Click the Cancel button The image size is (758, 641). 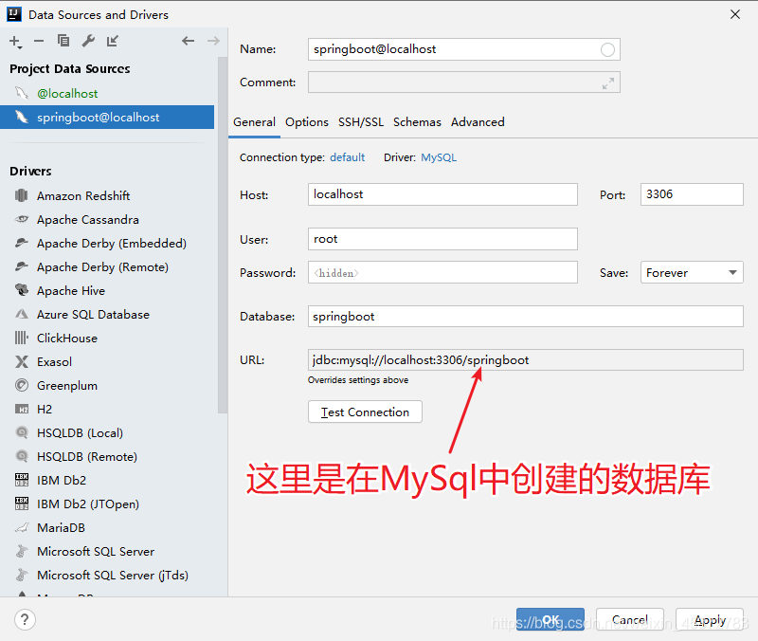[629, 620]
